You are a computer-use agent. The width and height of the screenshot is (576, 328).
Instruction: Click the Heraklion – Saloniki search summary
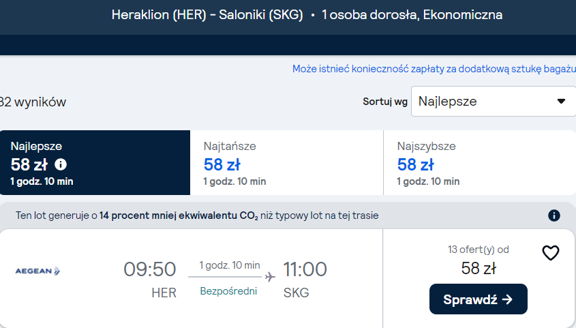207,15
